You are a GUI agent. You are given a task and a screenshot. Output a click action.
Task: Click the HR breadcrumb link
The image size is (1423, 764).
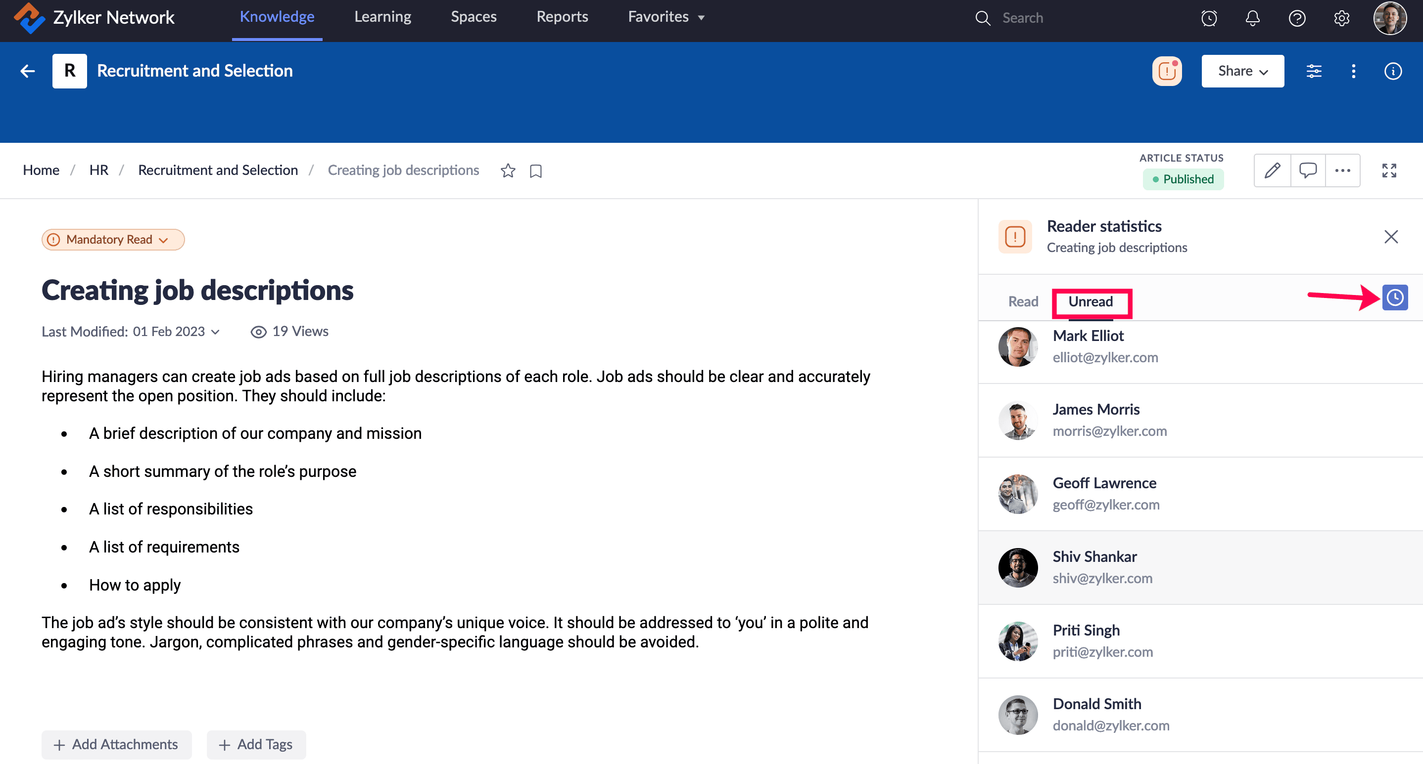[x=98, y=170]
